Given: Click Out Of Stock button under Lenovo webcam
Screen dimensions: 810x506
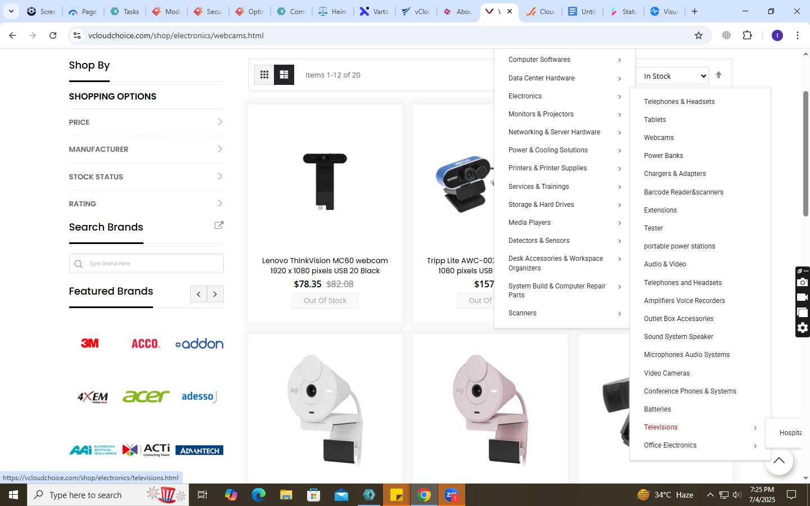Looking at the screenshot, I should [325, 300].
